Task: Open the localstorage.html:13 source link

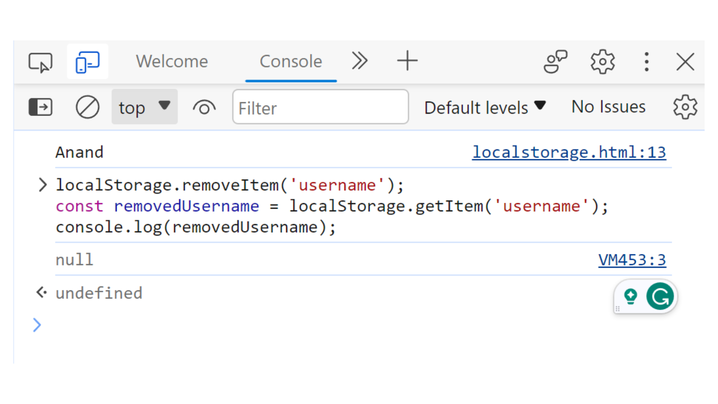Action: tap(569, 152)
